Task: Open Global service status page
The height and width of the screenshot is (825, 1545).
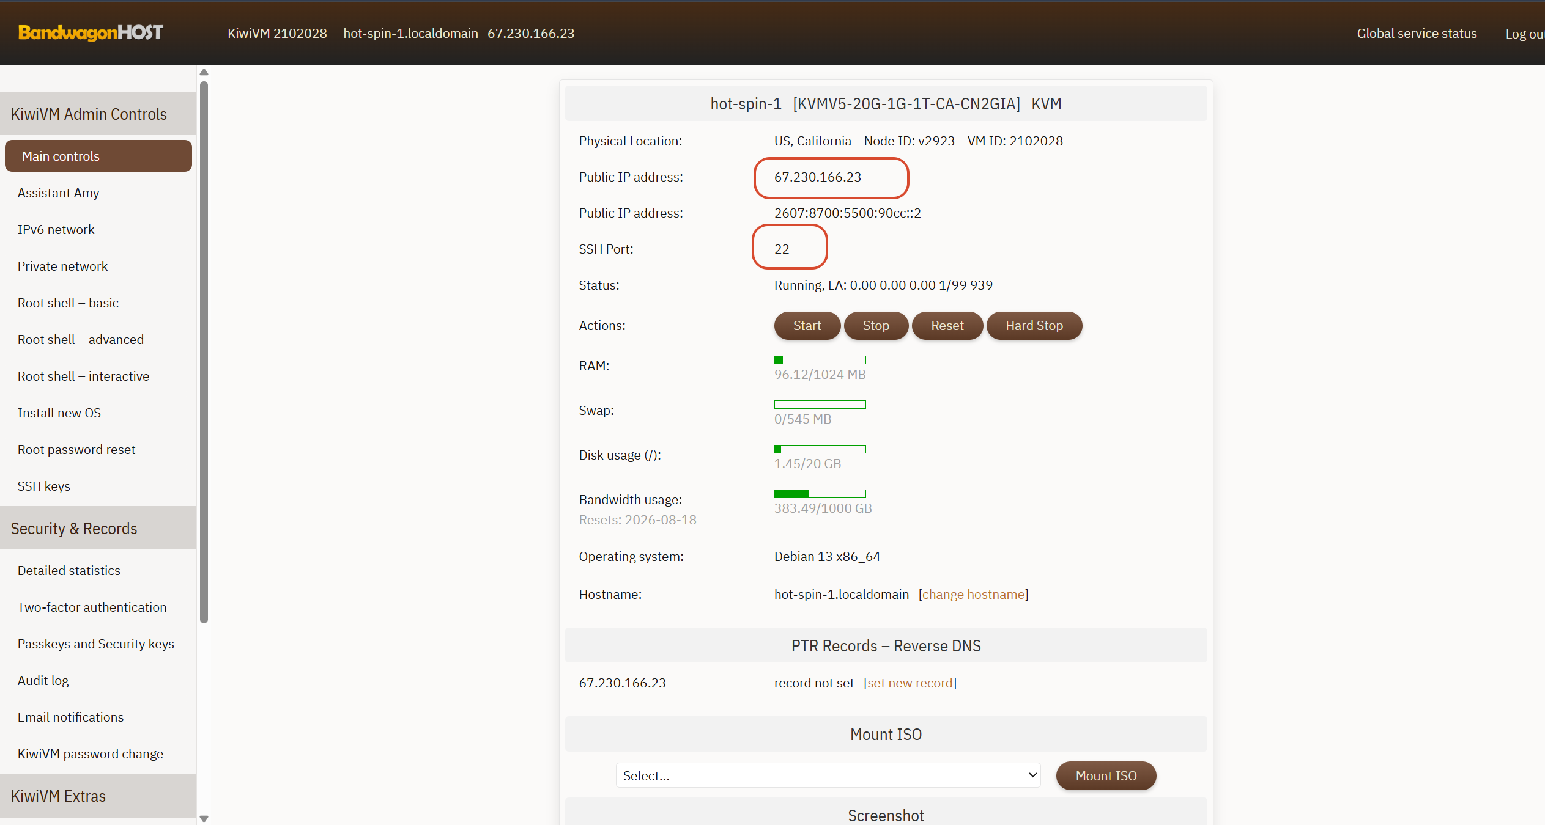Action: point(1417,34)
